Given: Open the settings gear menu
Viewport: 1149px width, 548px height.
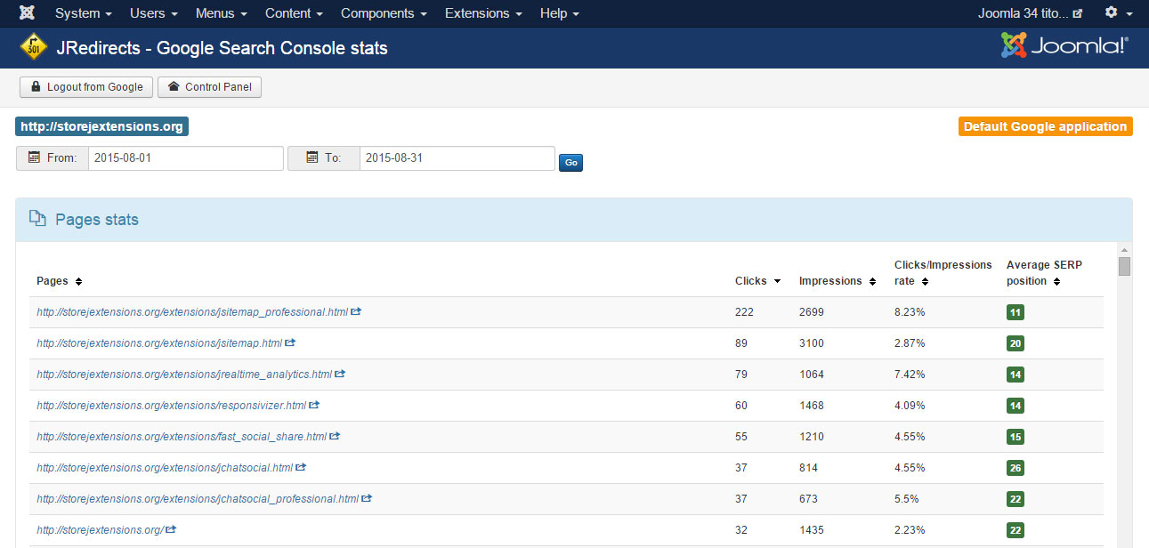Looking at the screenshot, I should (x=1118, y=13).
